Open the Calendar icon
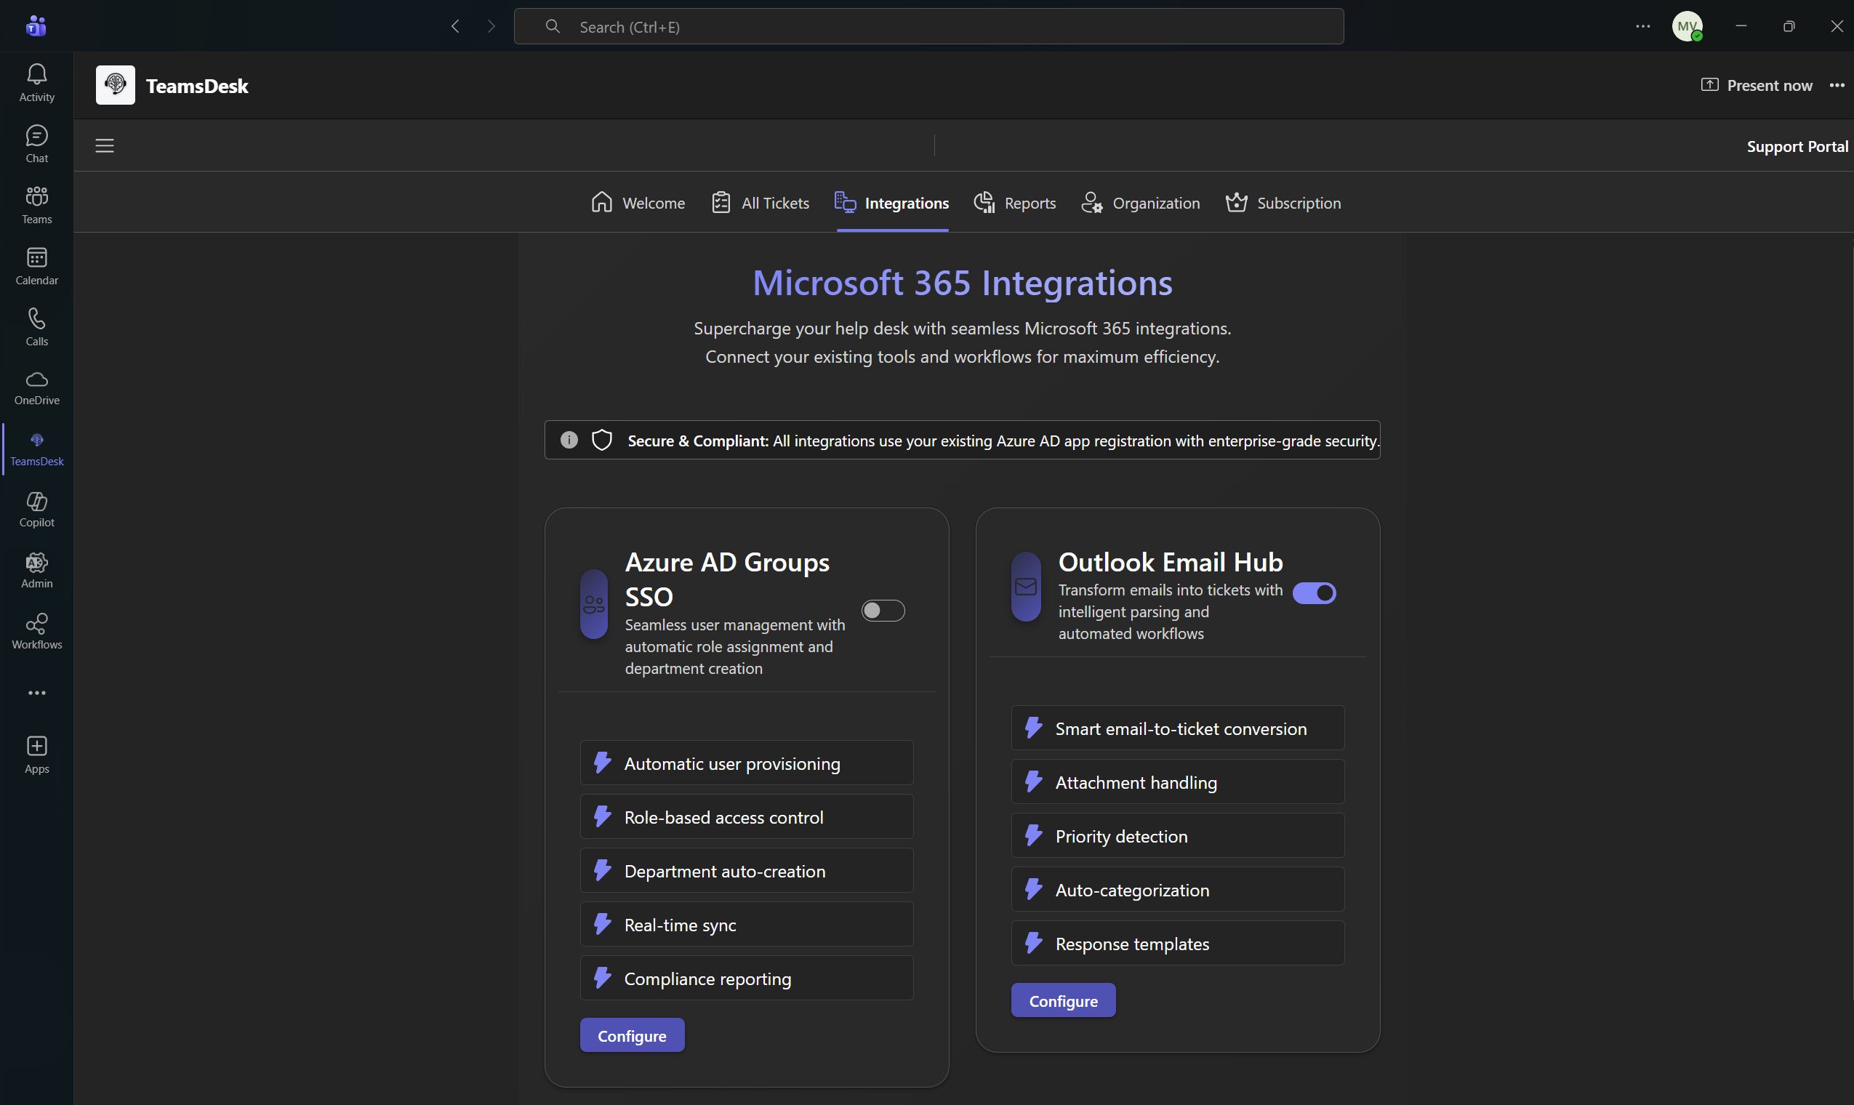Screen dimensions: 1854x1105 [x=36, y=265]
